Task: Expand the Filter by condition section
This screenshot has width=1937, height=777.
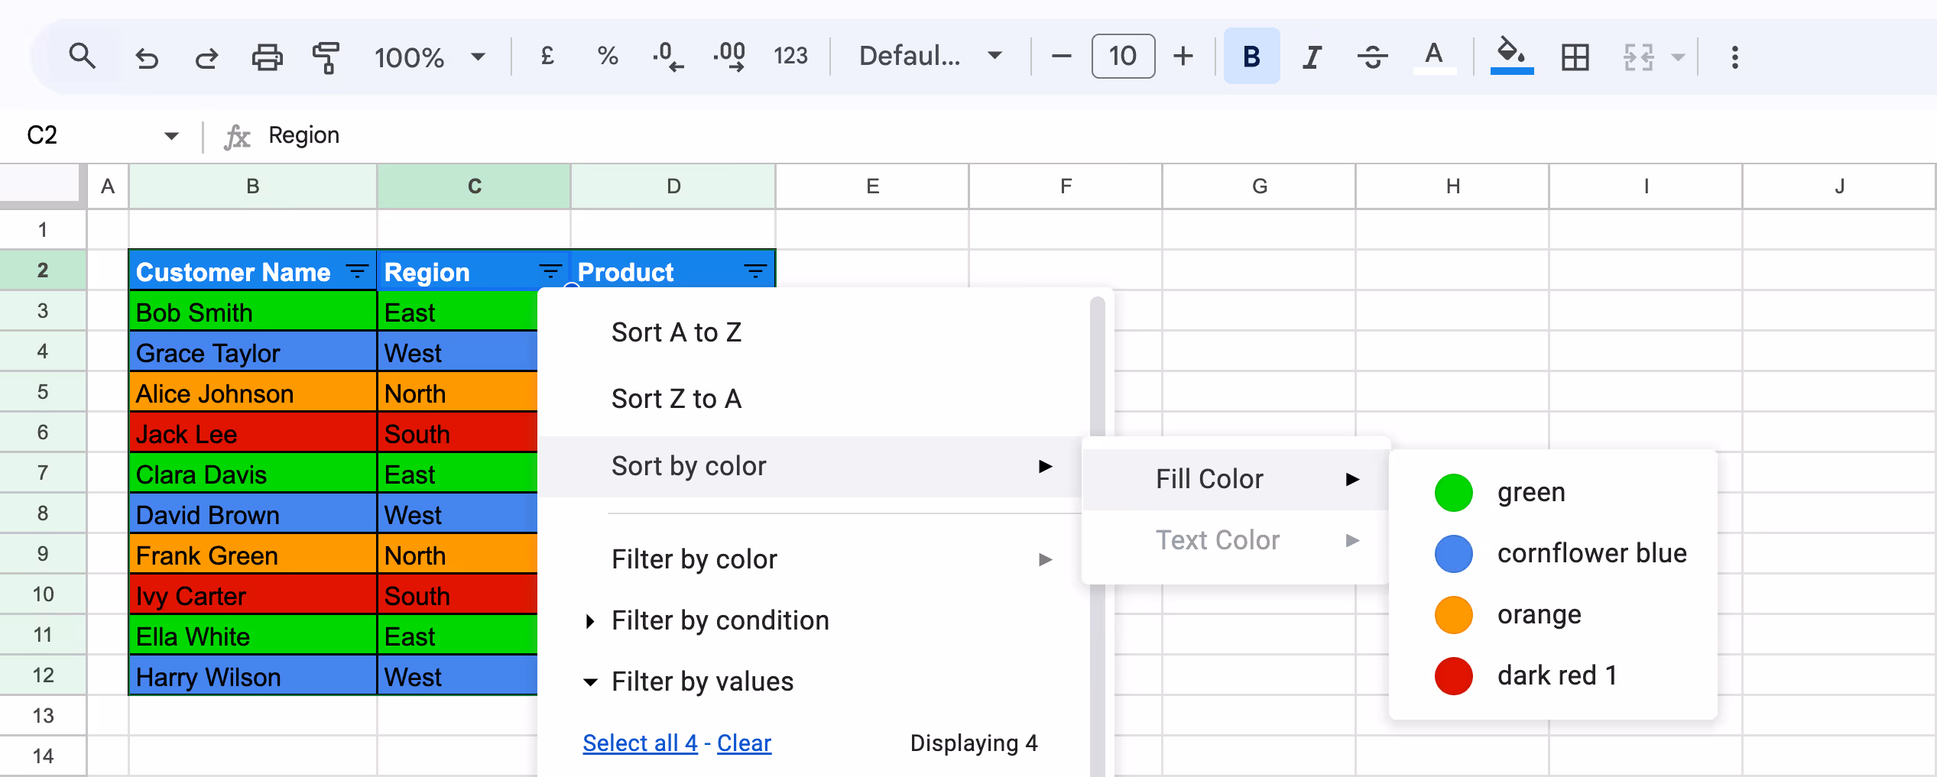Action: click(719, 620)
